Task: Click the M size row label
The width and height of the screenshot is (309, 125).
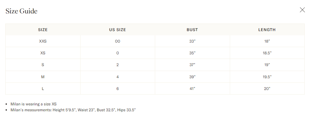Action: (x=43, y=77)
